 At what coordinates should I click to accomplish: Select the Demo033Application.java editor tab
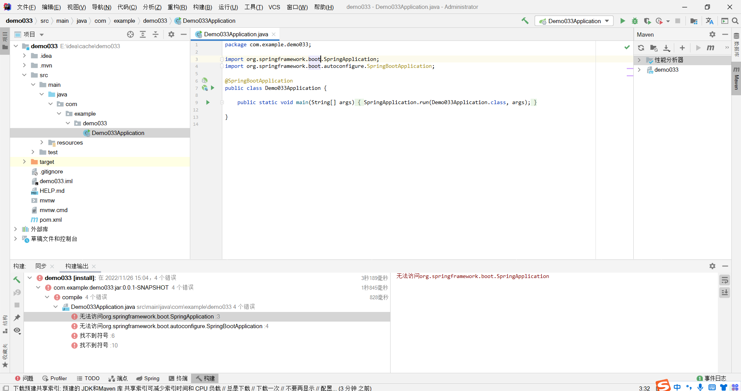point(236,34)
